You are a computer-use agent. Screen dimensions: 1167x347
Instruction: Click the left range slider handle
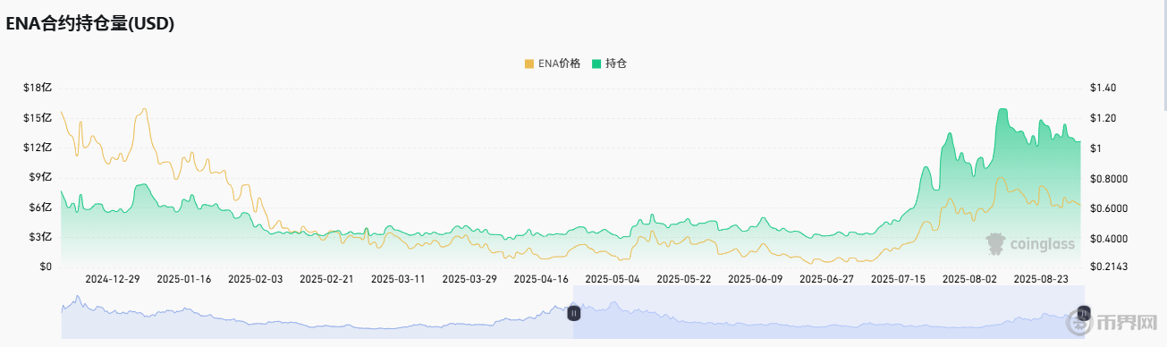[x=573, y=313]
